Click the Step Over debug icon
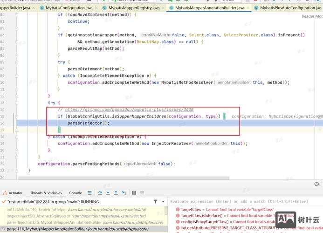This screenshot has height=233, width=323. [100, 192]
